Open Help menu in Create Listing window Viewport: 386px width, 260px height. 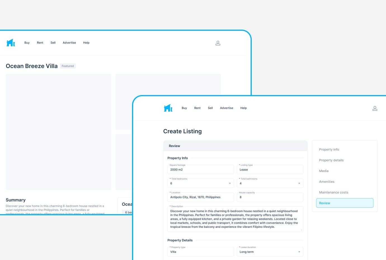[x=244, y=108]
